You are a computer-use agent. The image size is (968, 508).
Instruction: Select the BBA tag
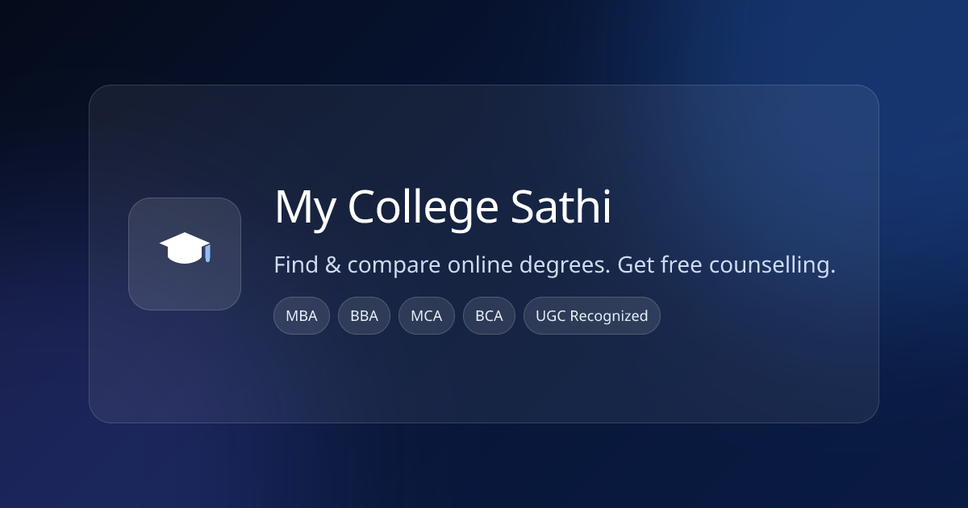[364, 316]
